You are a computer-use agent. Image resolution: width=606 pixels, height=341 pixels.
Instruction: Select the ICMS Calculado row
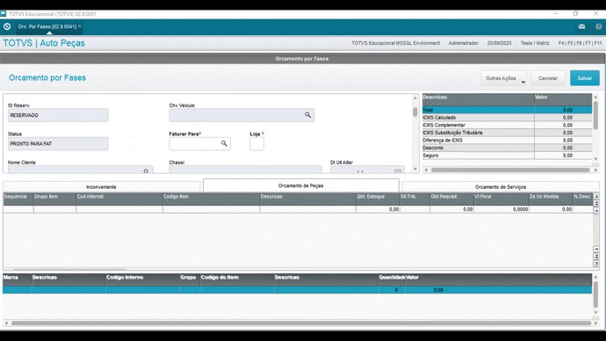click(507, 118)
